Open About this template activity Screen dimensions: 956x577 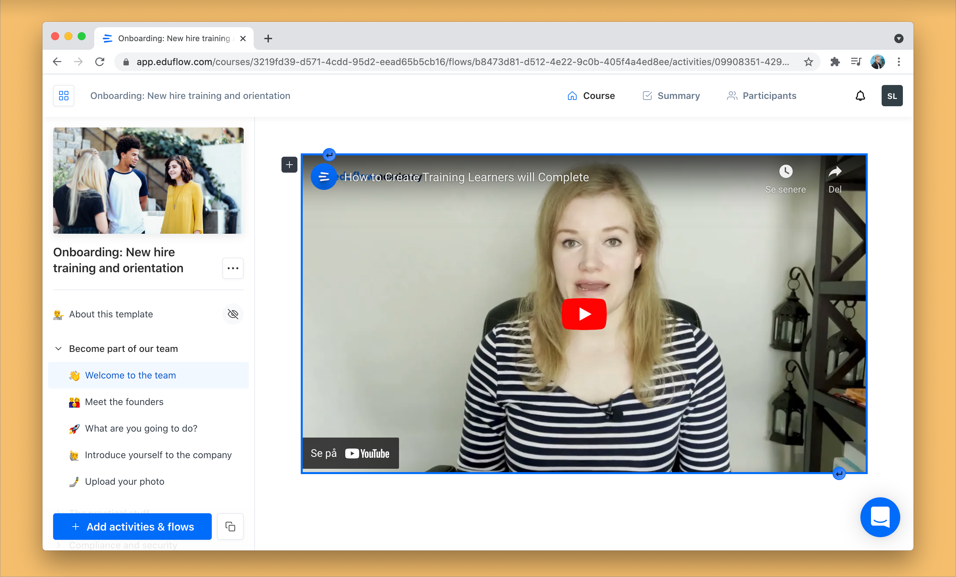pos(111,314)
